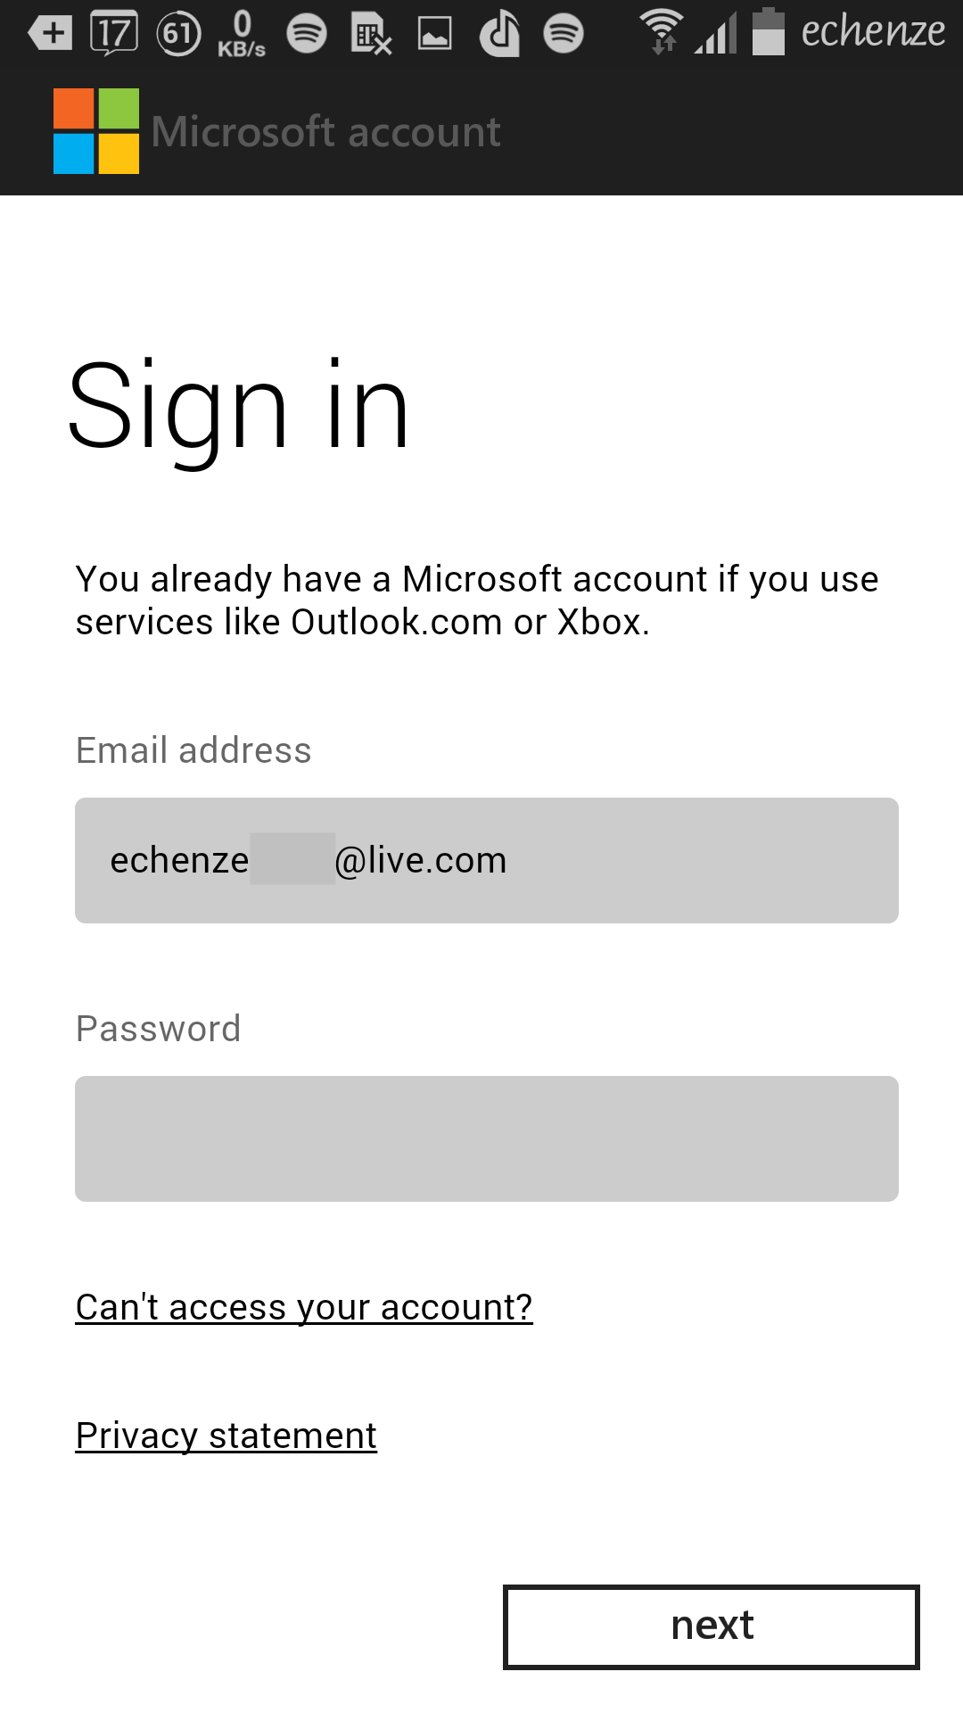This screenshot has width=963, height=1713.
Task: Open "Can't access your account?" link
Action: tap(304, 1308)
